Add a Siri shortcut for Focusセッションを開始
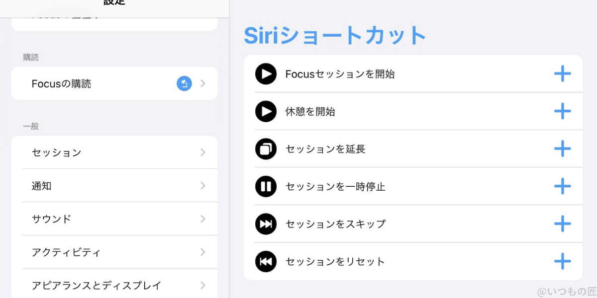This screenshot has width=597, height=298. (563, 74)
